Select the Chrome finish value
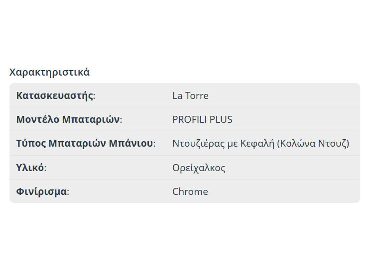Viewport: 367px width, 267px height. (x=190, y=191)
